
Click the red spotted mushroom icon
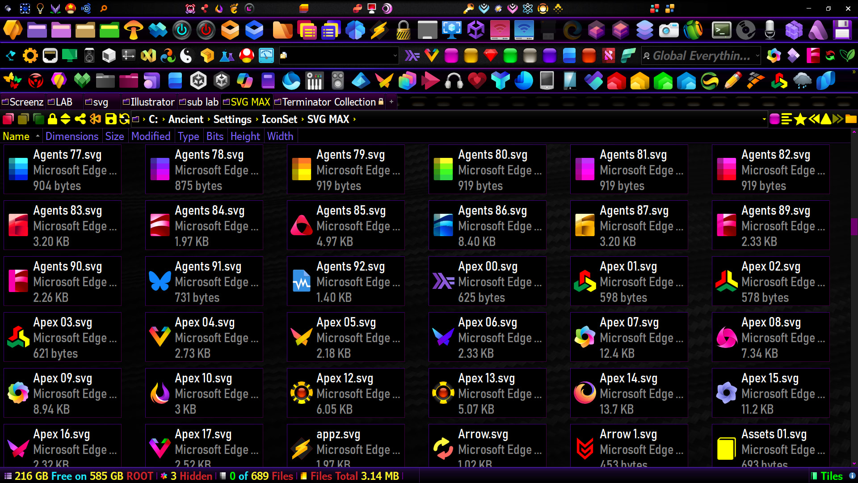tap(246, 56)
